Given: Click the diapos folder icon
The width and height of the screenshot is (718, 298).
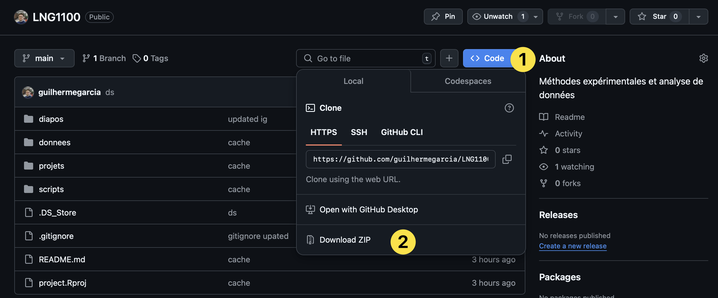Looking at the screenshot, I should [28, 119].
